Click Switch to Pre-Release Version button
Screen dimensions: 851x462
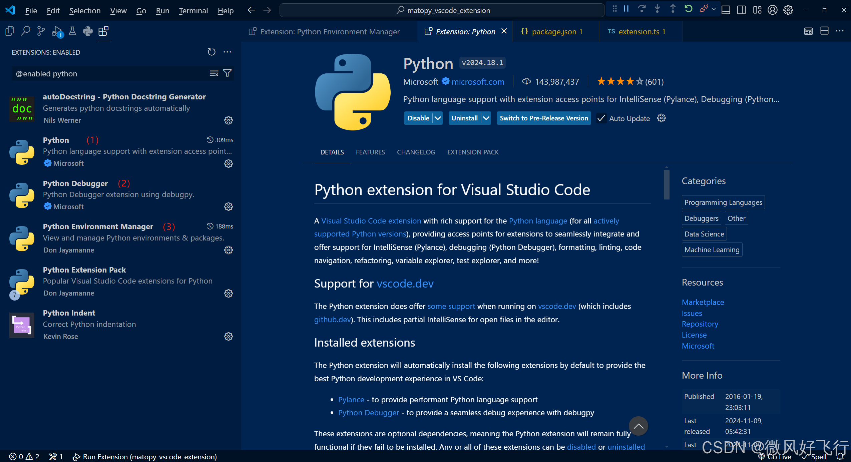[x=544, y=118]
